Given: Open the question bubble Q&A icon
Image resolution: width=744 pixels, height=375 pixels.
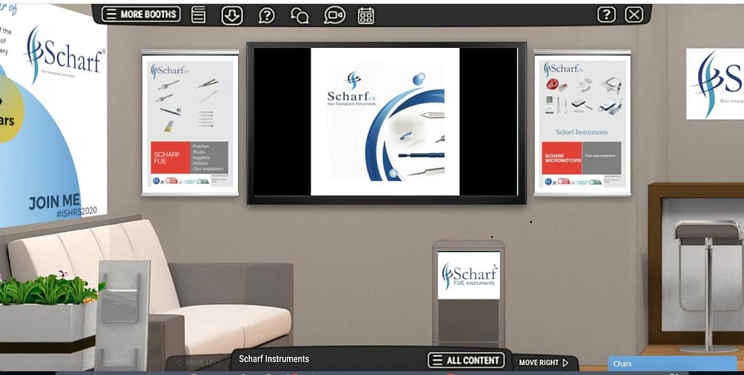Looking at the screenshot, I should click(267, 15).
